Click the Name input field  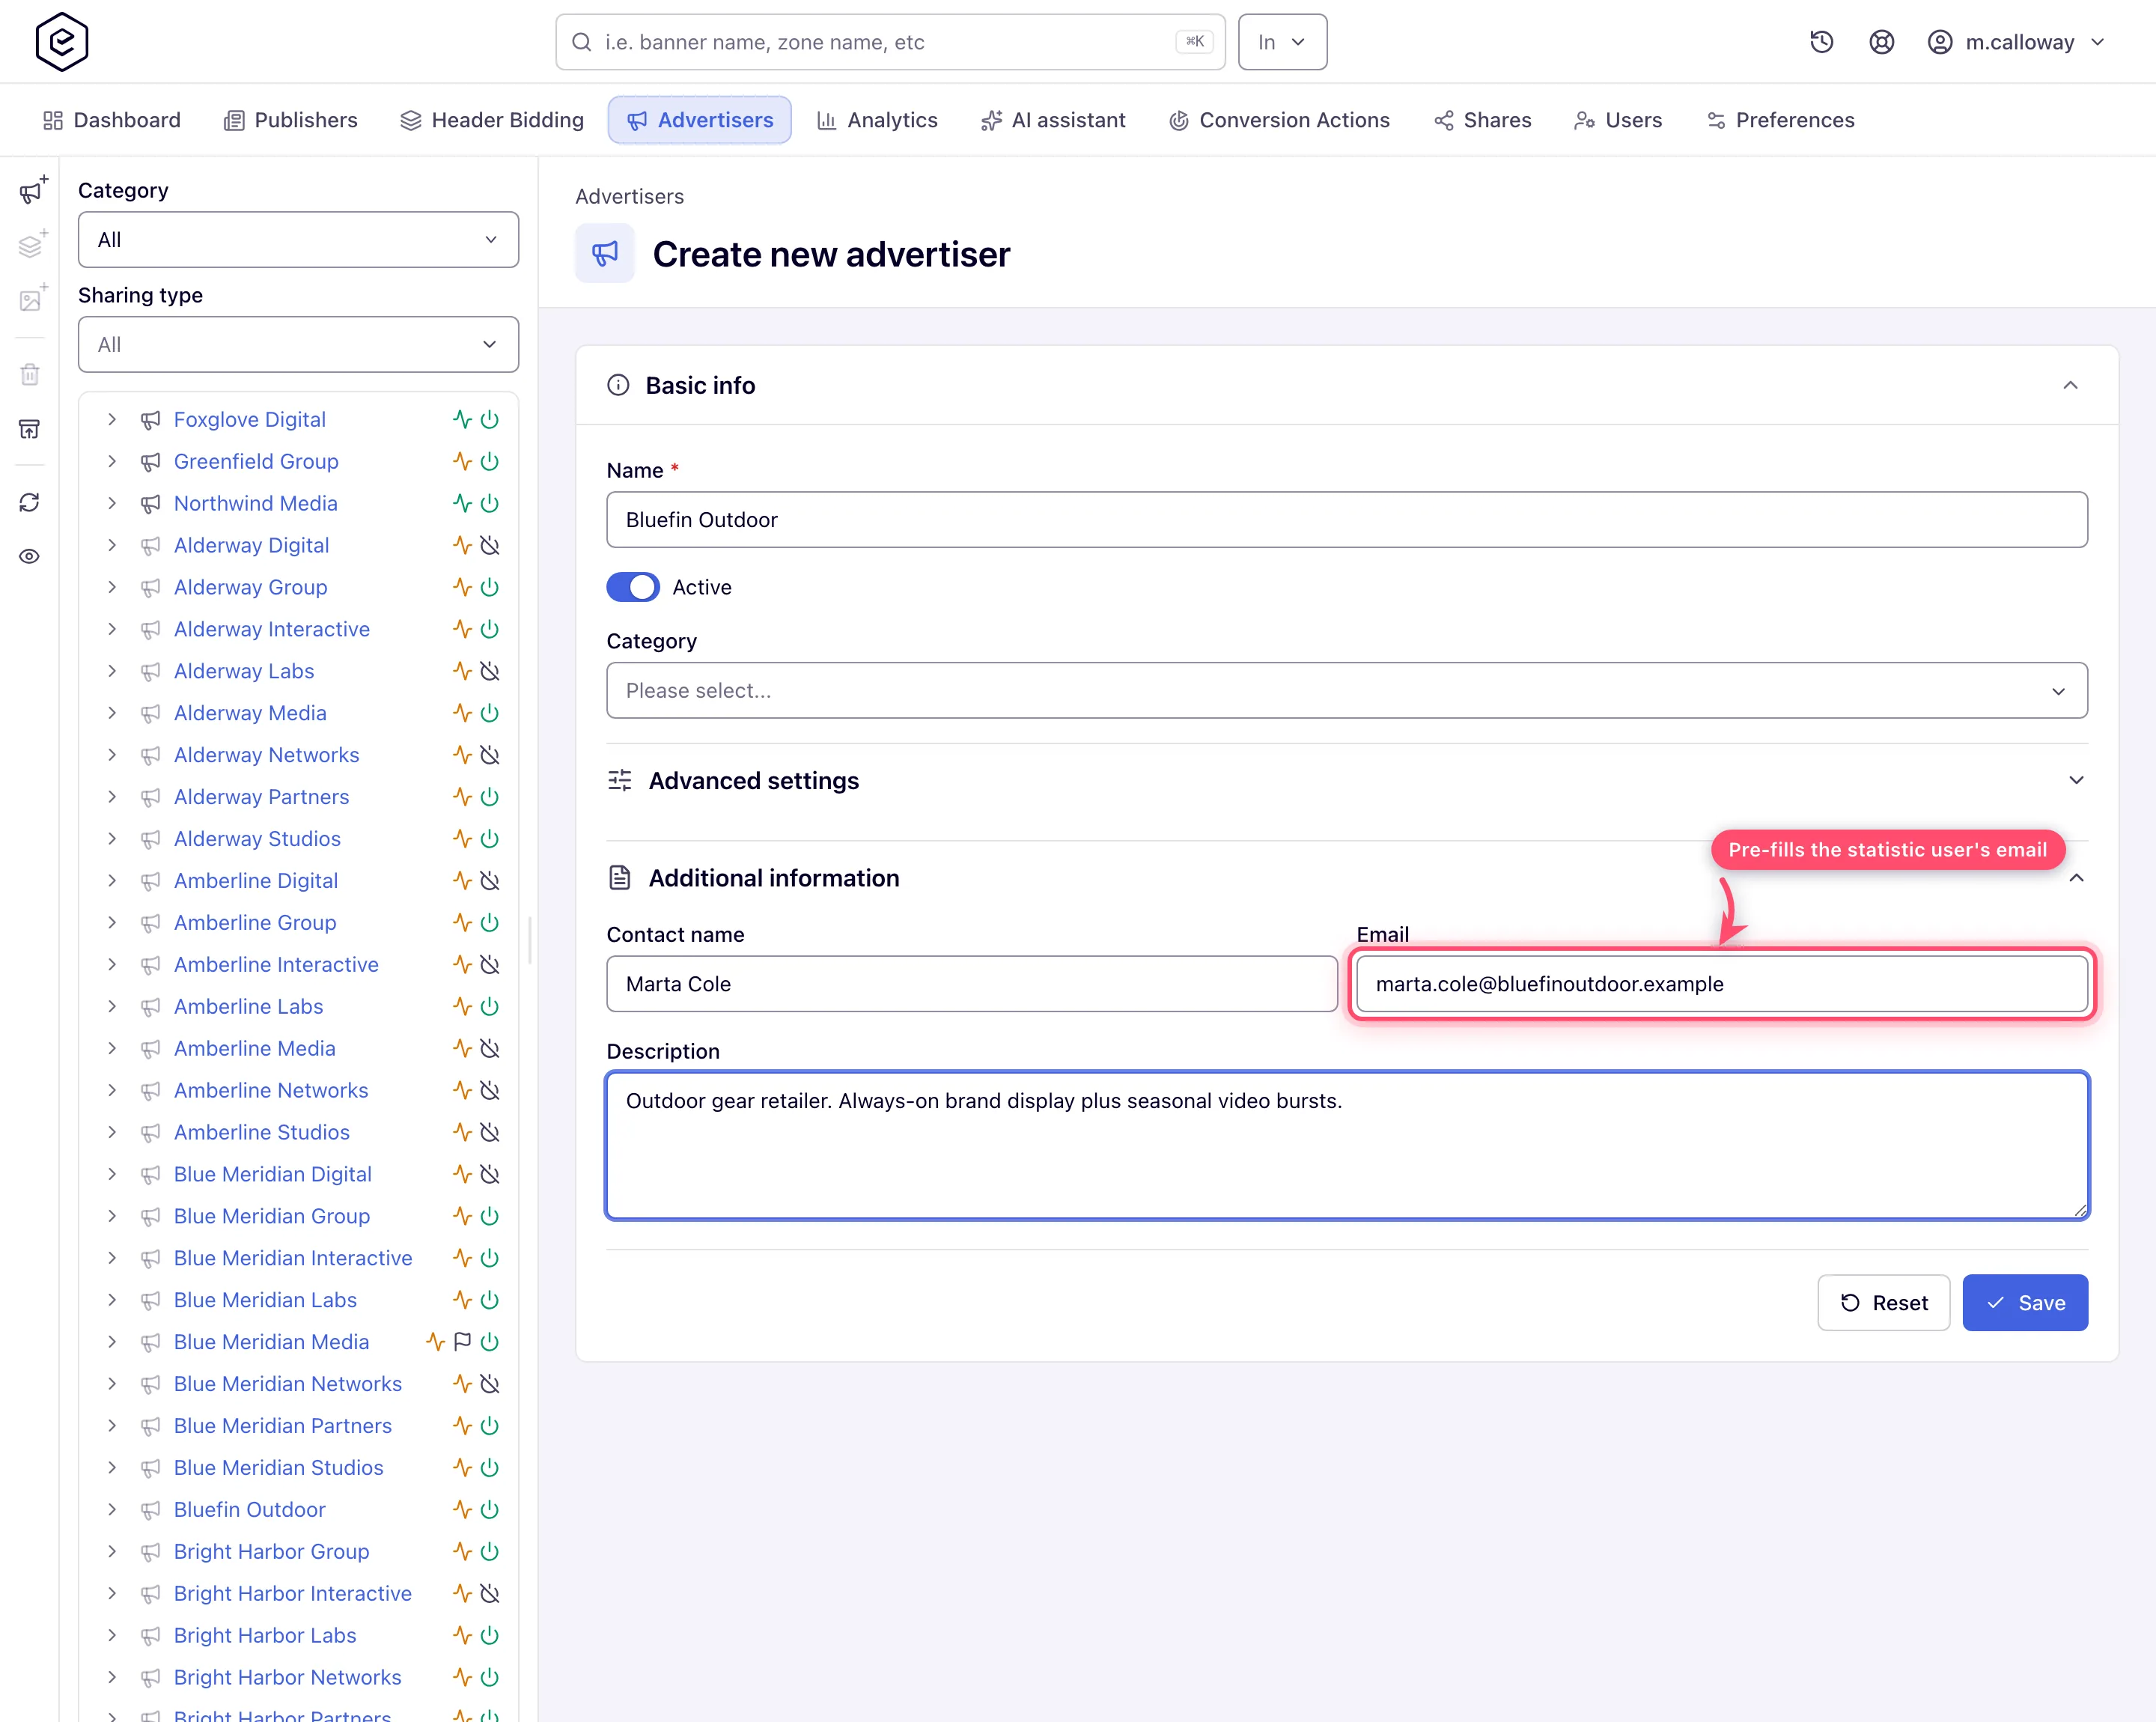tap(1346, 519)
